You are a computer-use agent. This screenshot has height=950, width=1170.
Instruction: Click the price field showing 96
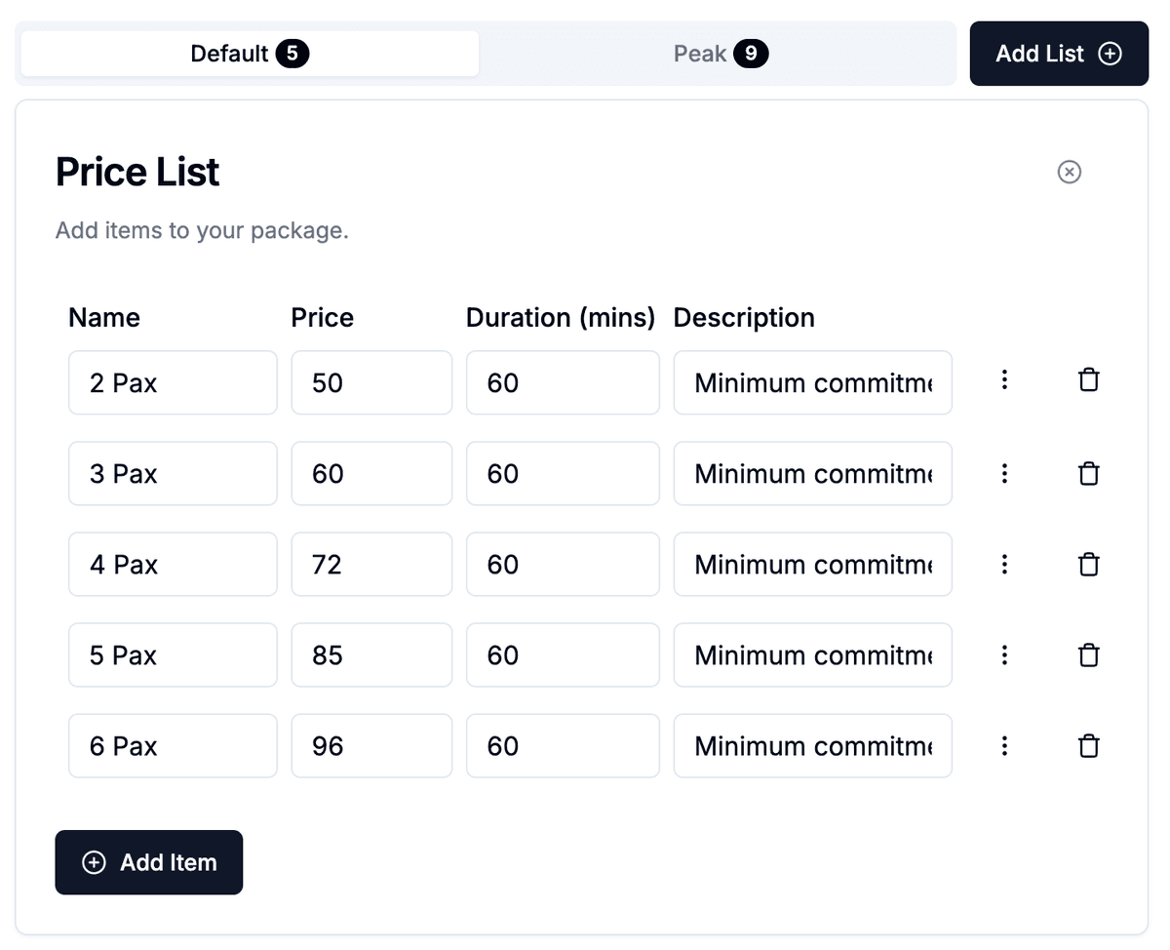tap(371, 746)
